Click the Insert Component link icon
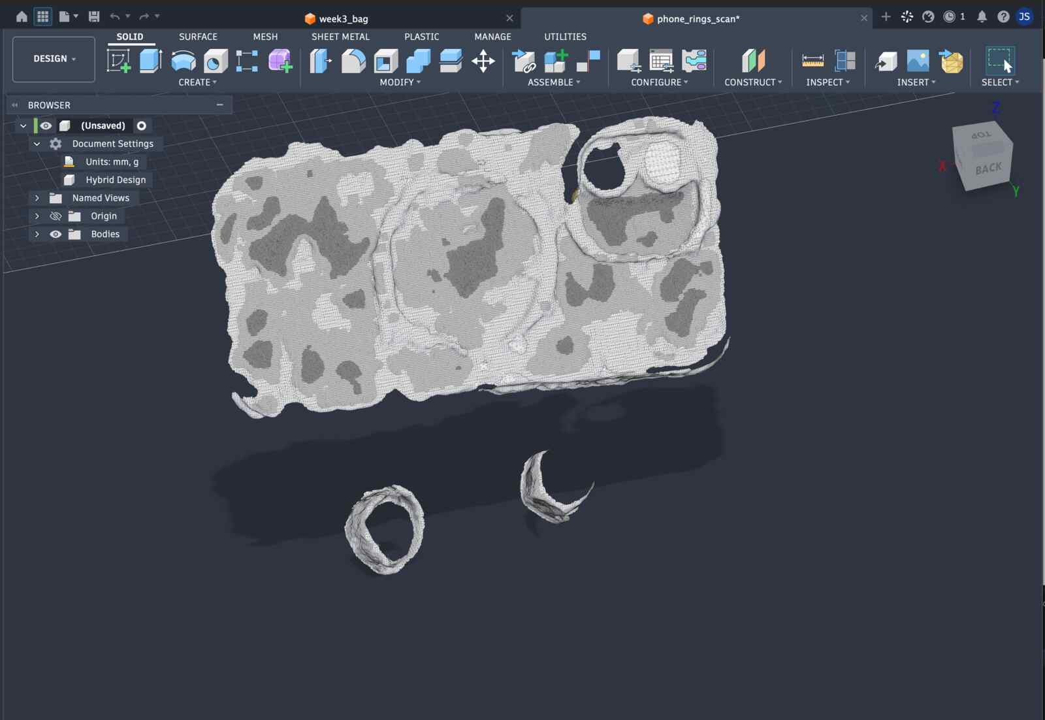Image resolution: width=1045 pixels, height=720 pixels. 524,61
